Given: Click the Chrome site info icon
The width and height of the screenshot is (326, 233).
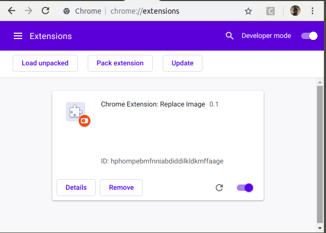Looking at the screenshot, I should [x=67, y=11].
